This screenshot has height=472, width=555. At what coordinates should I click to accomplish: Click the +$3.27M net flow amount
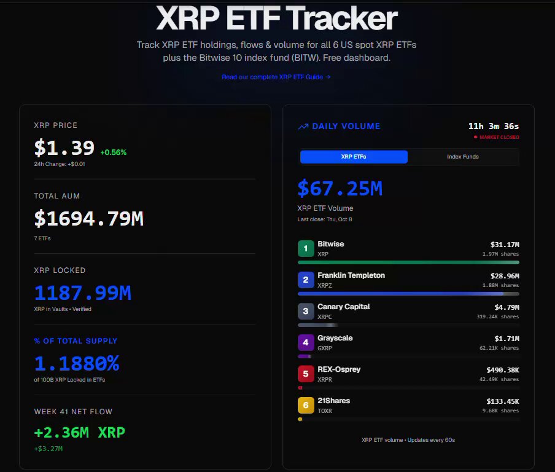(x=49, y=449)
